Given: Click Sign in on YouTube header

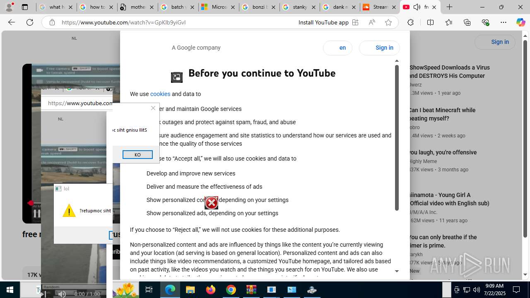Looking at the screenshot, I should [x=495, y=42].
